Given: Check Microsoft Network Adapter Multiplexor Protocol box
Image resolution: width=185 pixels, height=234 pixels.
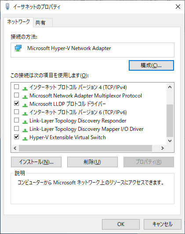Looking at the screenshot, I should 16,95.
